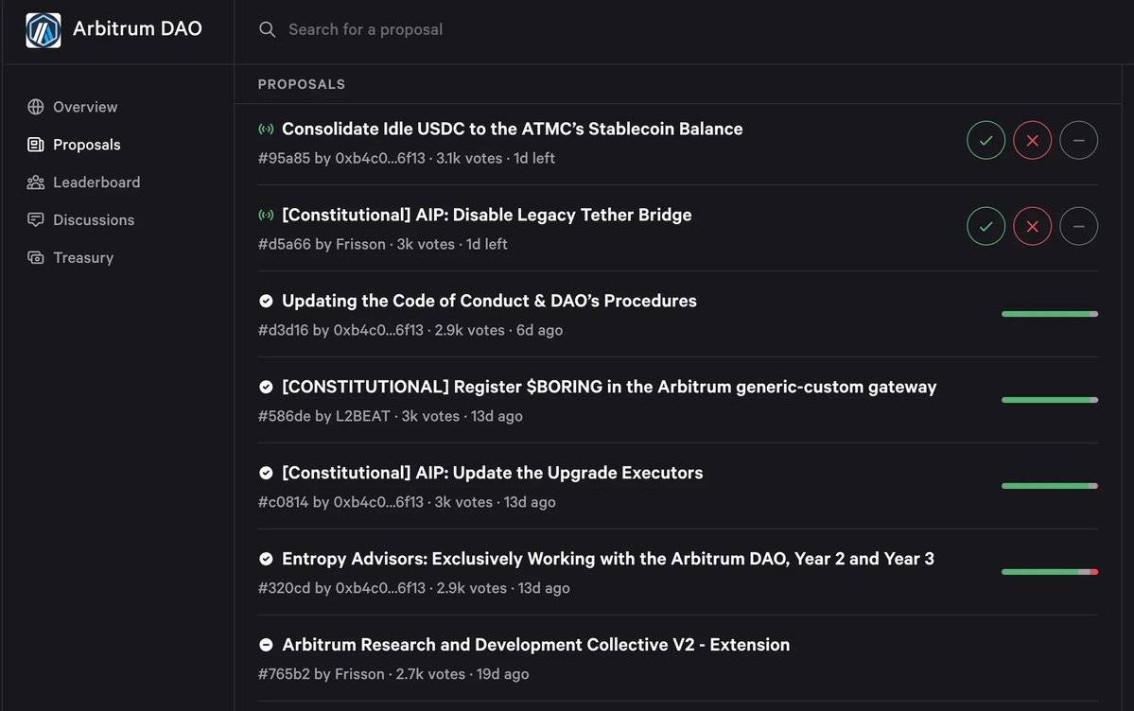Vote for on Disable Legacy Tether Bridge
Screen dimensions: 1134x711
point(986,226)
